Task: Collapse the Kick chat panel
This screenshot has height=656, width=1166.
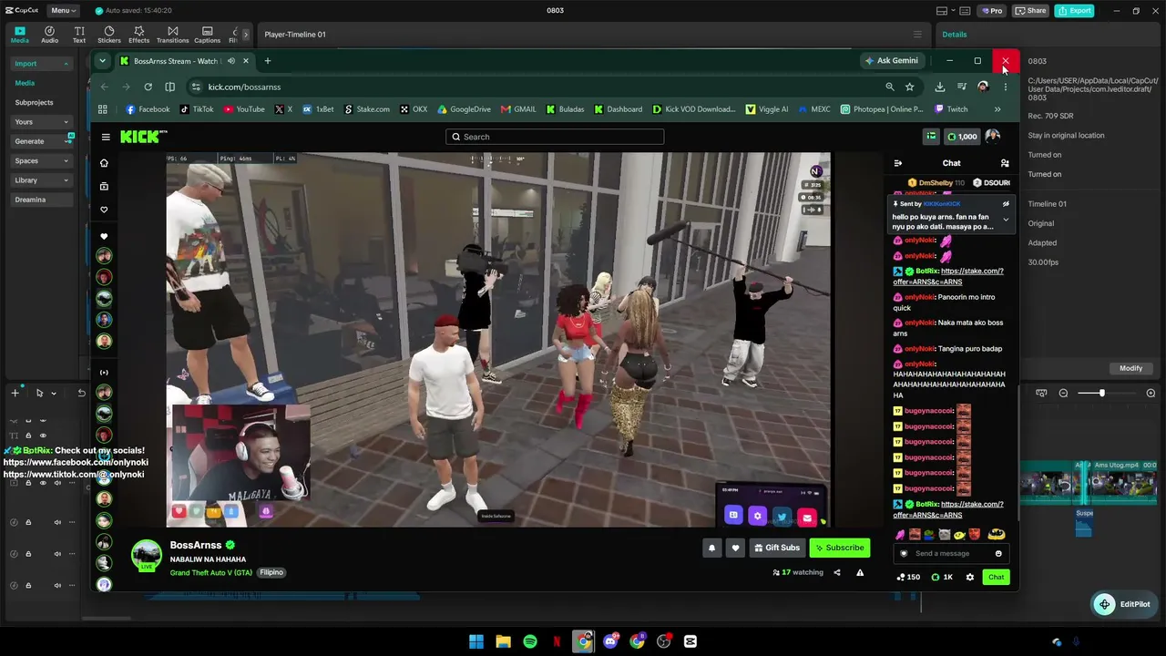Action: 897,163
